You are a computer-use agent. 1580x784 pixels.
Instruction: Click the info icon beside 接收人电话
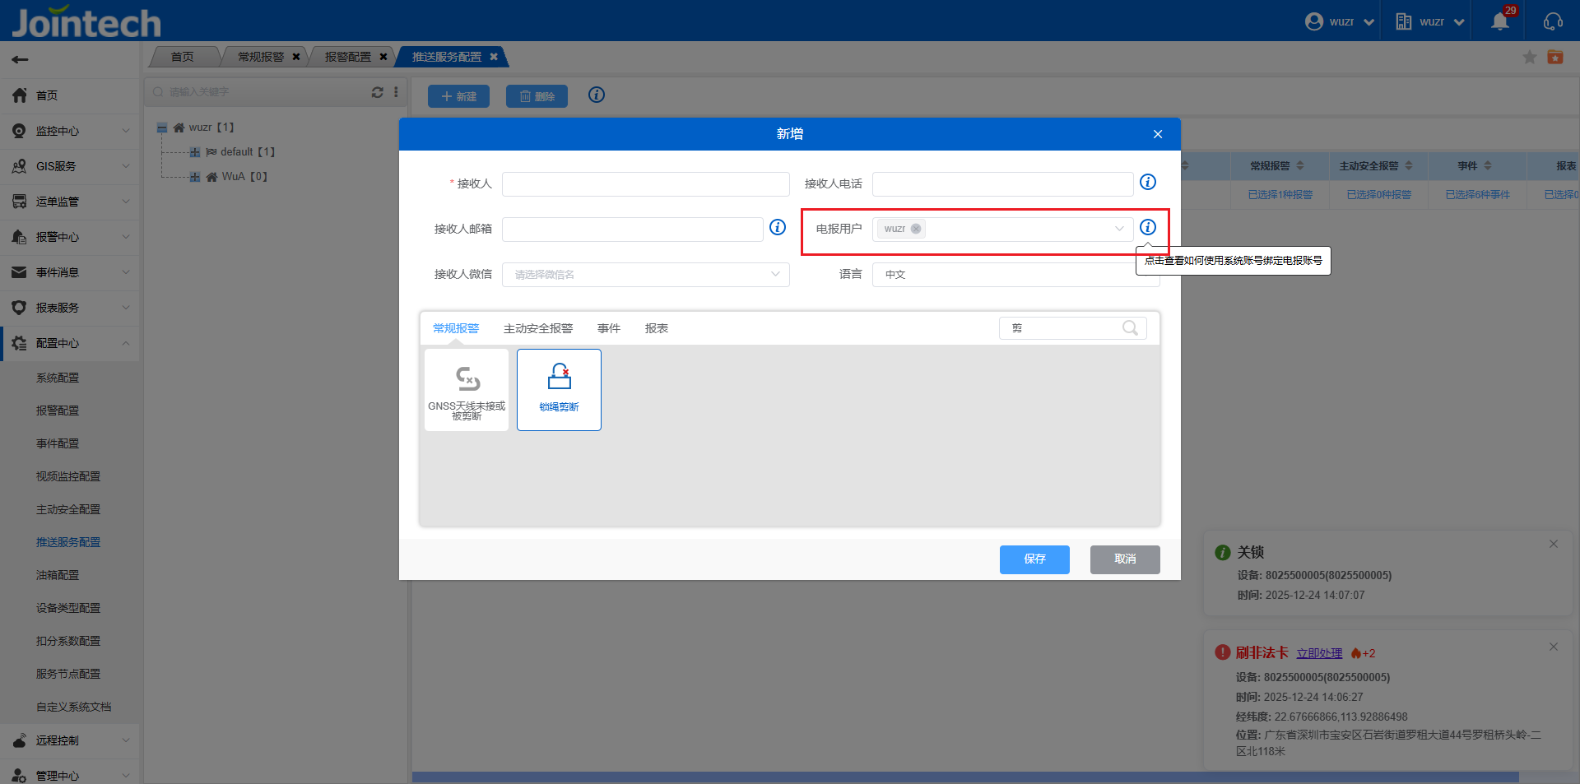1148,182
